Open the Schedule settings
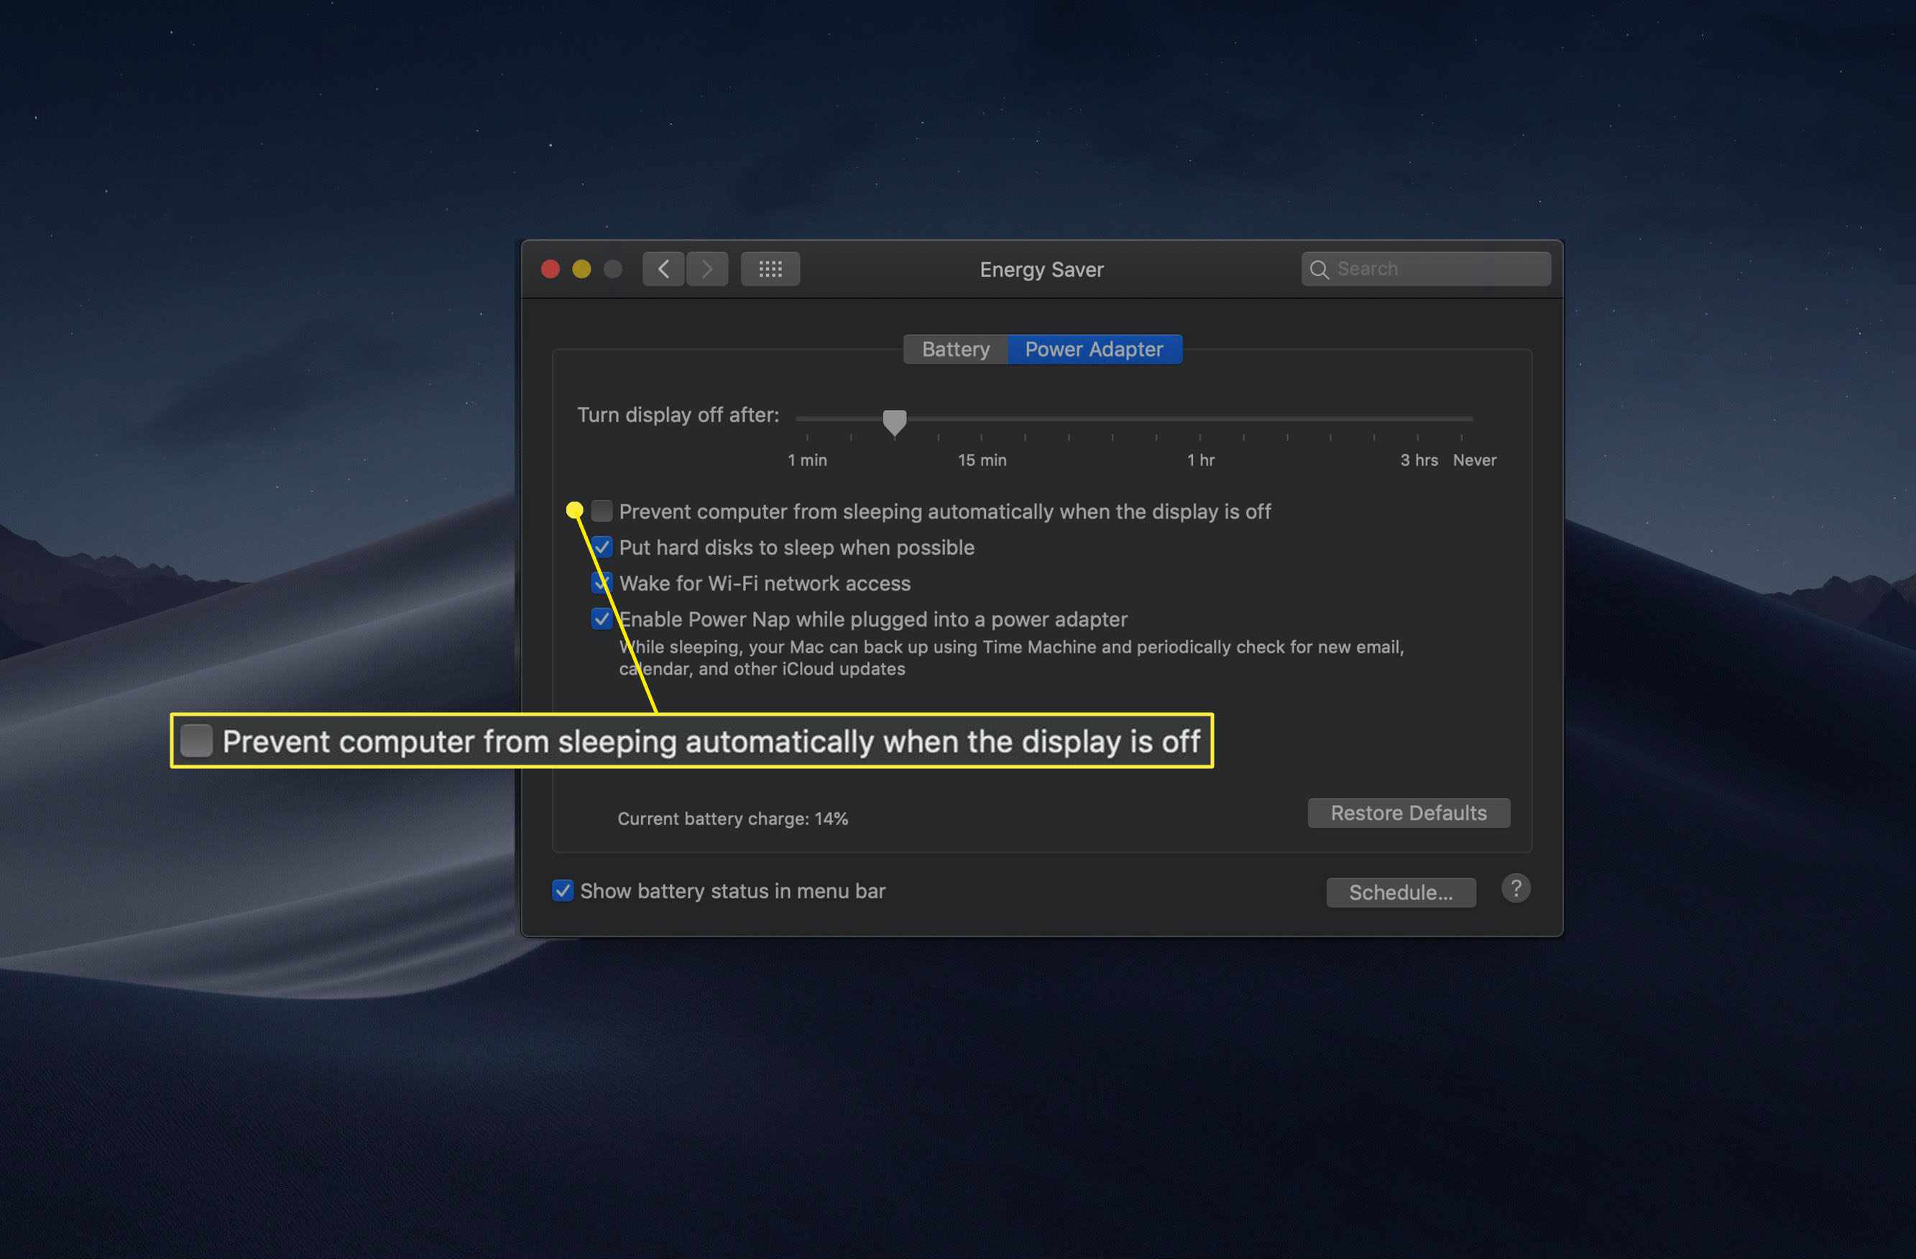Image resolution: width=1916 pixels, height=1259 pixels. click(1399, 890)
